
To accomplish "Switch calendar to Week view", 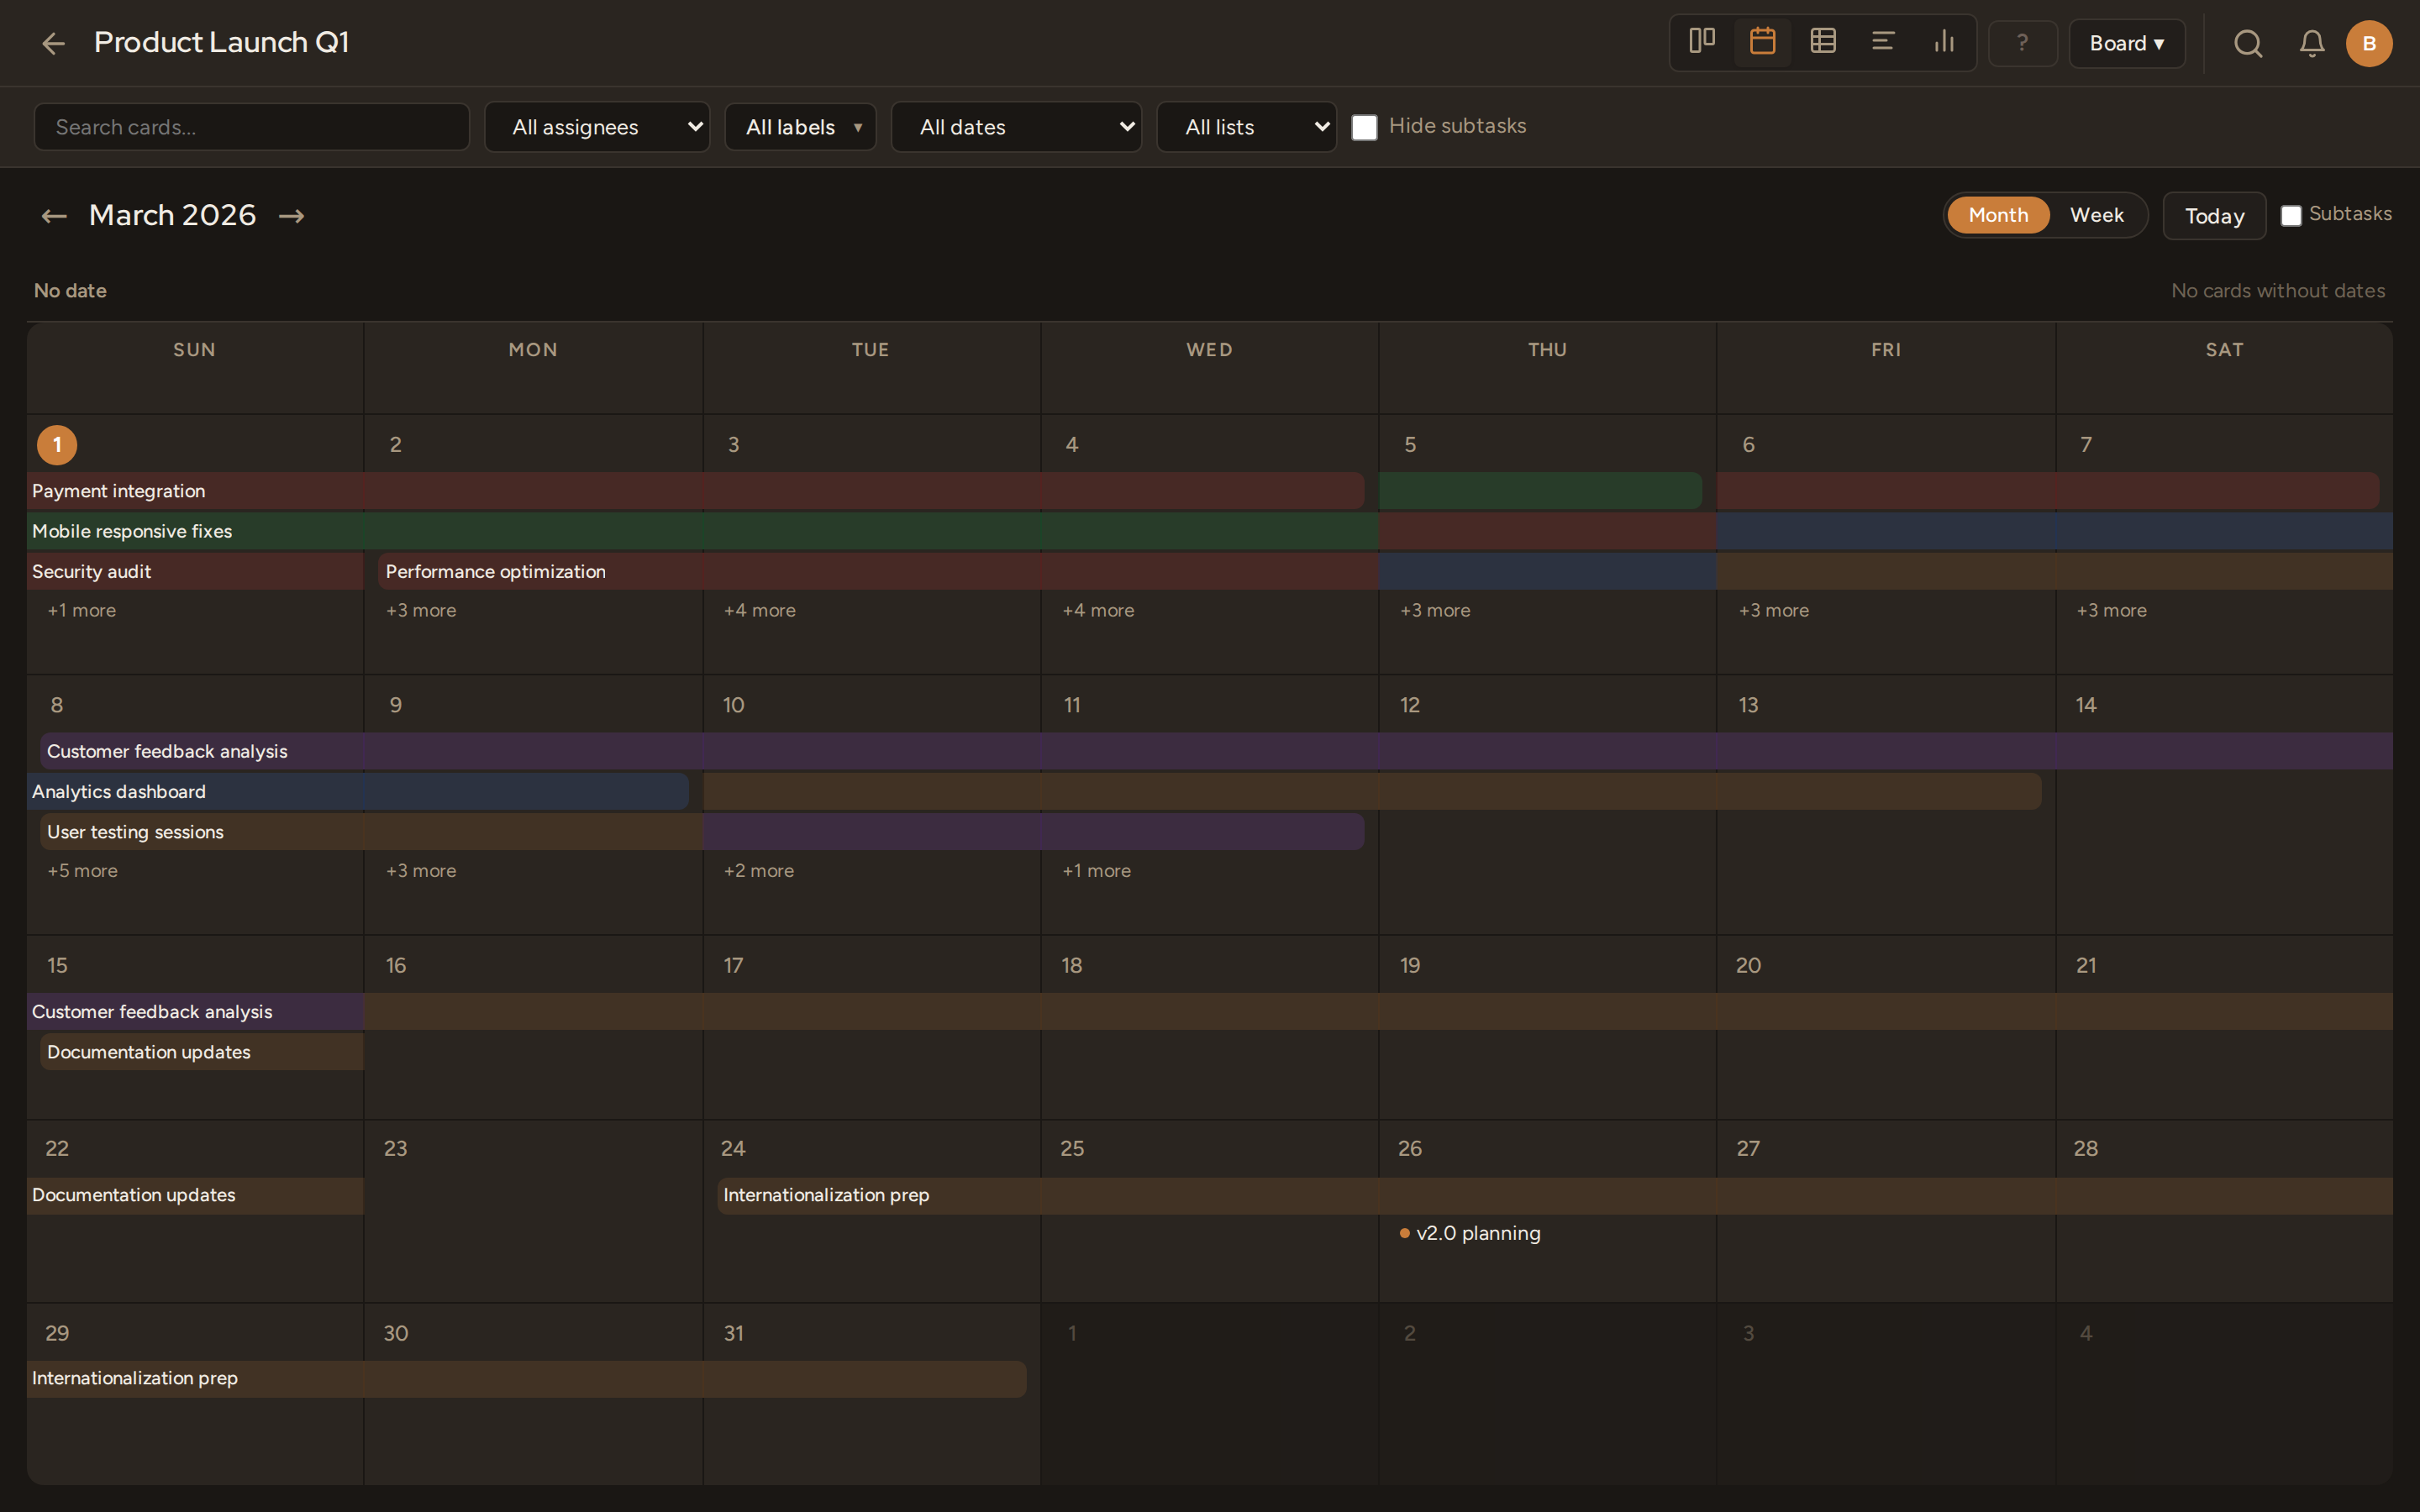I will pos(2096,215).
